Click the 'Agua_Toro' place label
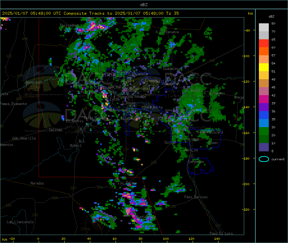The image size is (288, 243). pyautogui.click(x=34, y=82)
